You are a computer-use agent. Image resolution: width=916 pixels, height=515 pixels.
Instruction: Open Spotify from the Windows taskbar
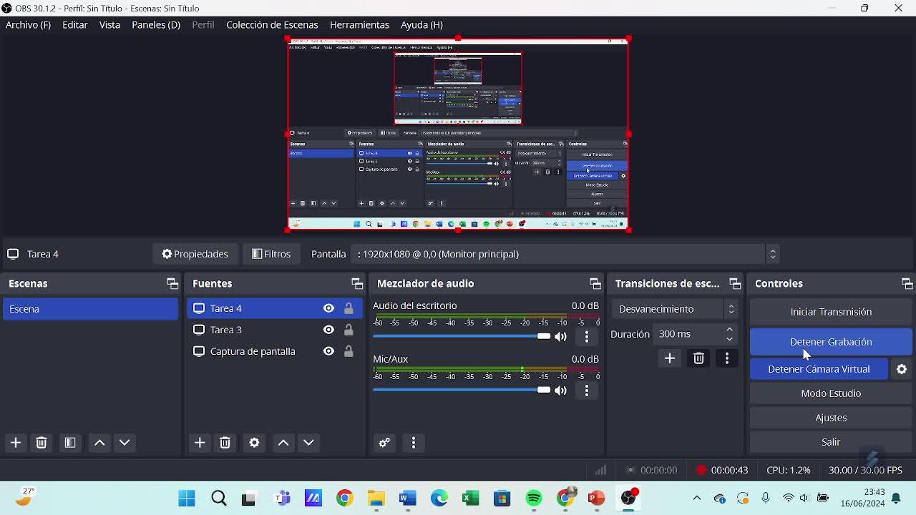click(x=534, y=499)
